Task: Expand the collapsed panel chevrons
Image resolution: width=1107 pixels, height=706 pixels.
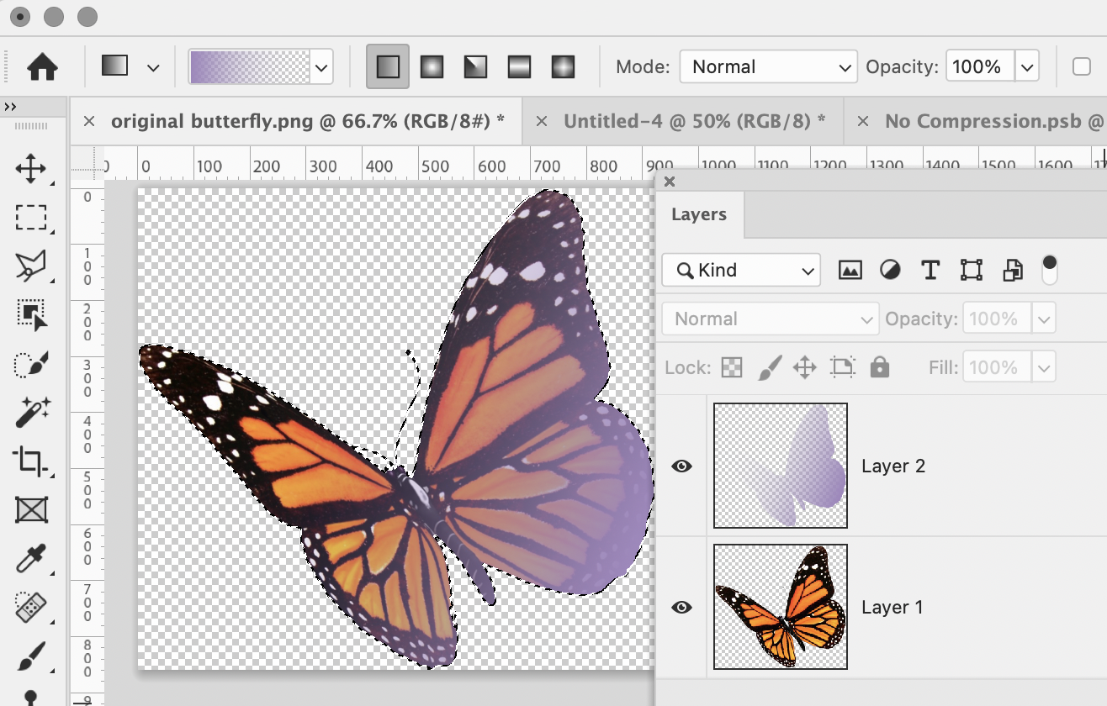Action: pos(10,107)
